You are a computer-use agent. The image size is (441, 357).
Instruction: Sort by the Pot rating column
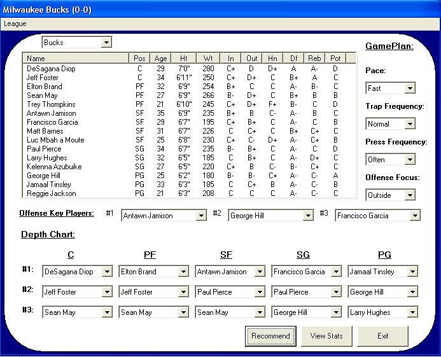pos(335,59)
